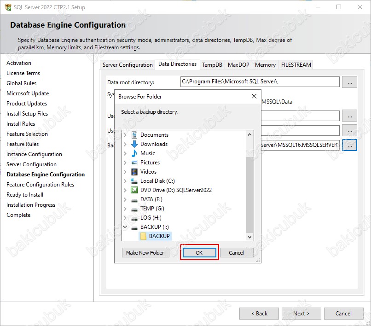The image size is (371, 326).
Task: Click the TEMP (G:) drive icon
Action: [x=134, y=210]
